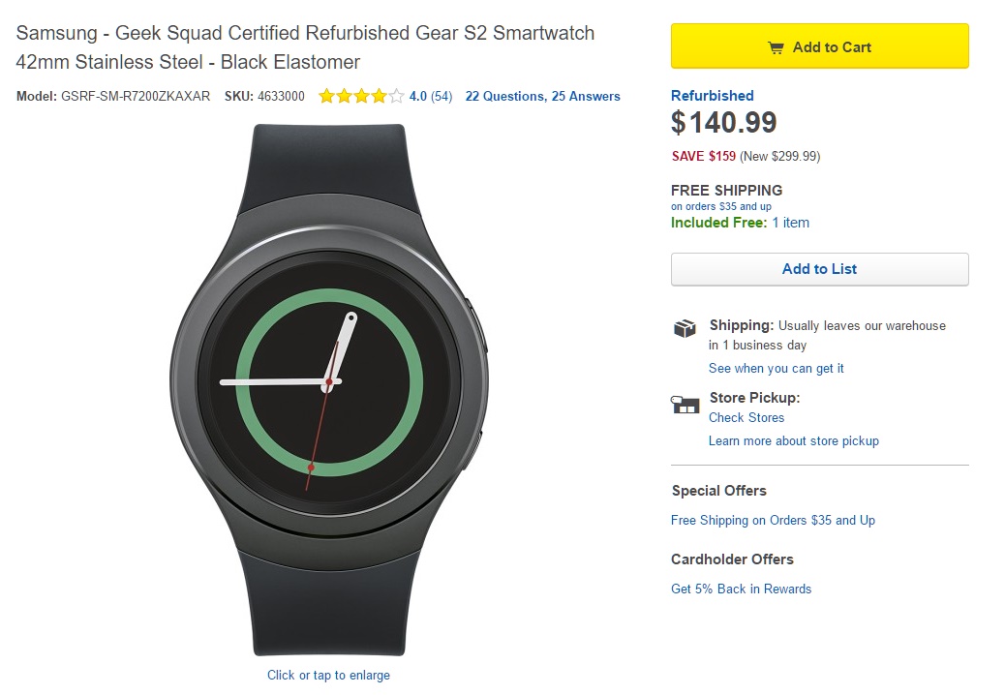This screenshot has width=1005, height=695.
Task: Open the 22 Questions, 25 Answers link
Action: tap(542, 96)
